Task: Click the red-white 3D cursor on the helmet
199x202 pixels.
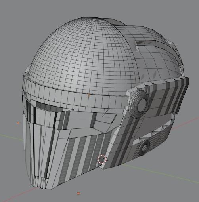Action: 102,159
